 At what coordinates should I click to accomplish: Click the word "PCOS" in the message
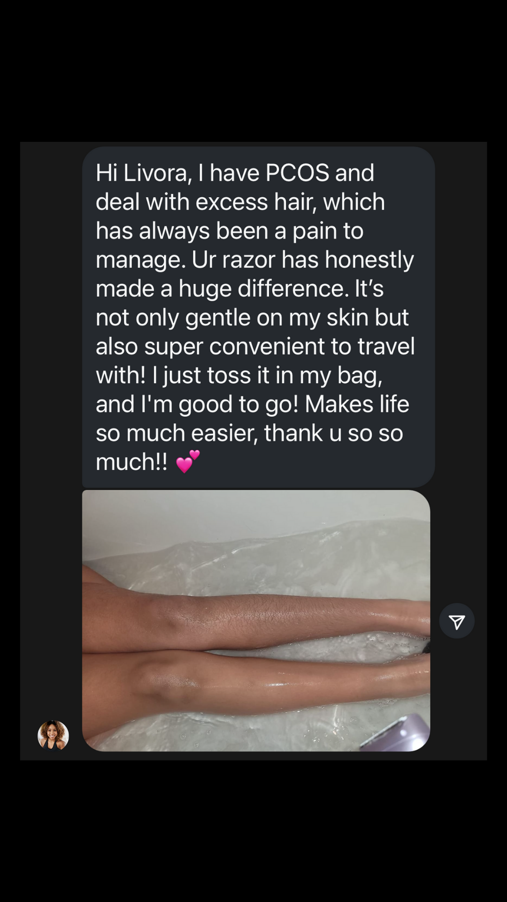[297, 173]
